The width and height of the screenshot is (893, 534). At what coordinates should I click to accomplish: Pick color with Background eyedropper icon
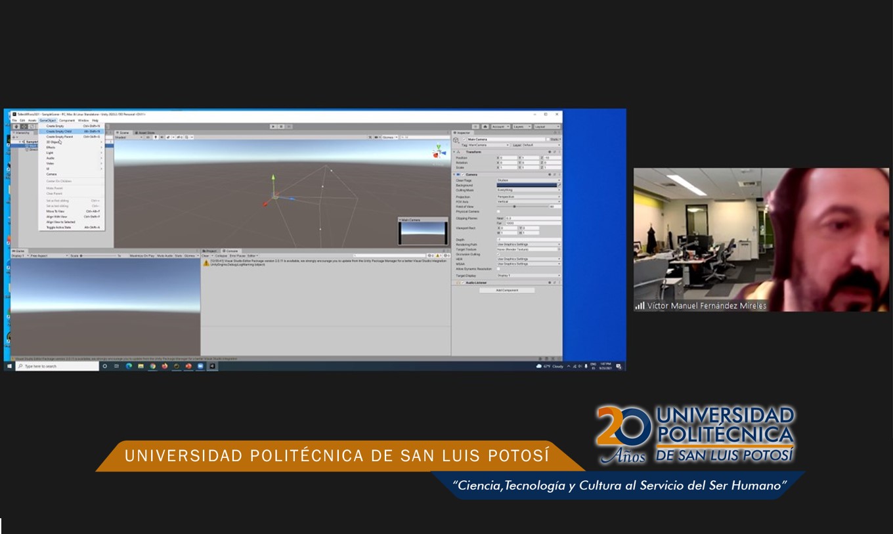[559, 185]
